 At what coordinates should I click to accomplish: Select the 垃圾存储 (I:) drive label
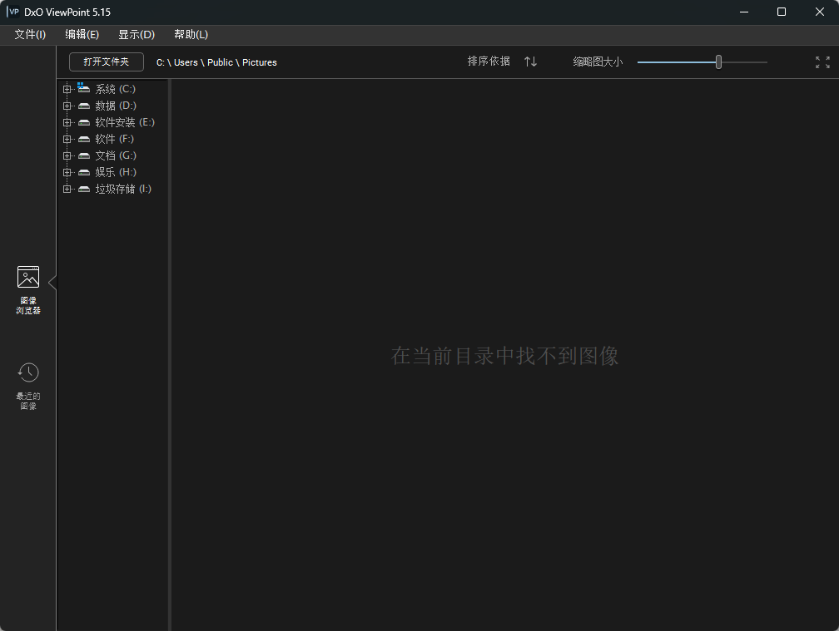123,189
